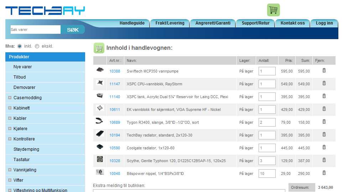Open thumbnail of Swiftech MCP350 pump
This screenshot has height=192, width=343.
coord(100,70)
